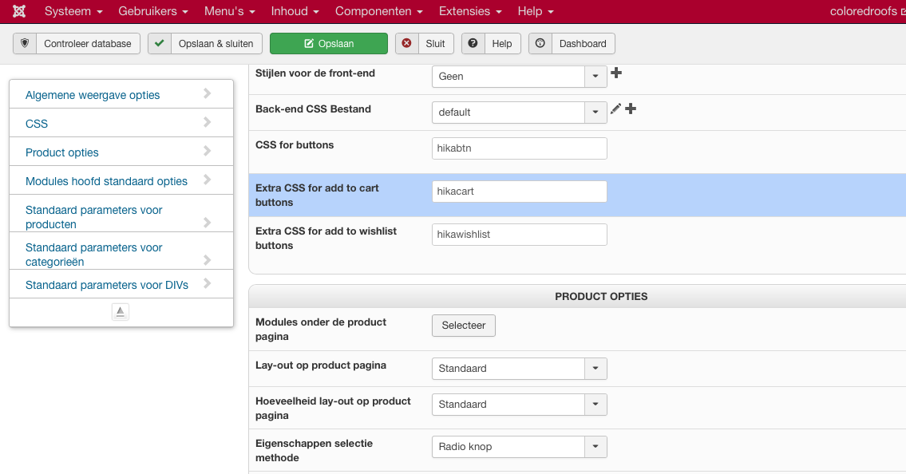Open Help via the question mark button
This screenshot has height=474, width=906.
click(491, 43)
